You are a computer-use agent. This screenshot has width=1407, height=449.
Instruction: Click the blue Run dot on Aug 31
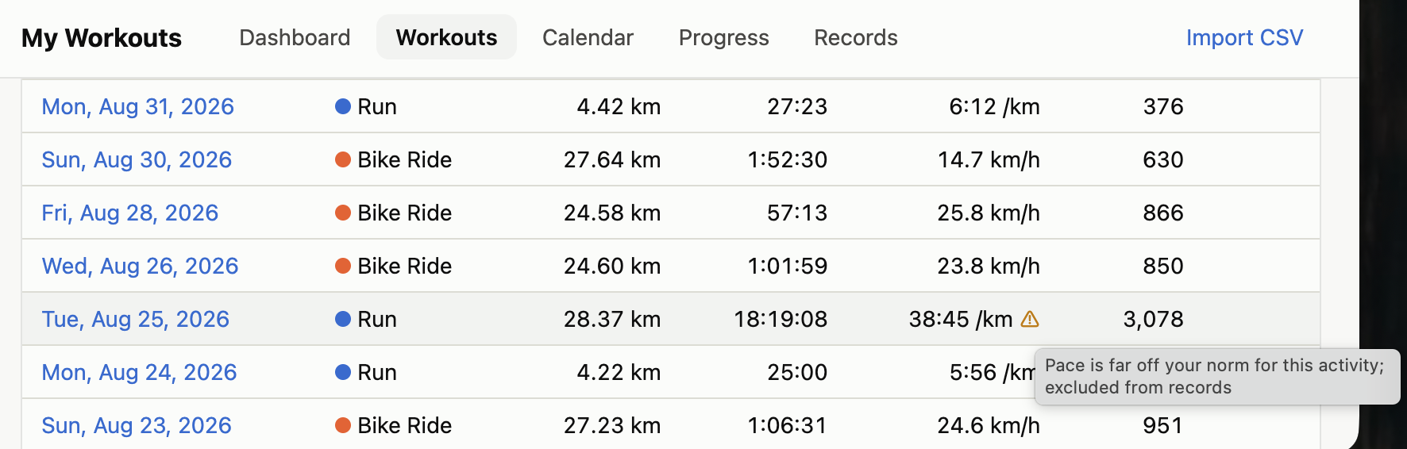click(x=343, y=106)
